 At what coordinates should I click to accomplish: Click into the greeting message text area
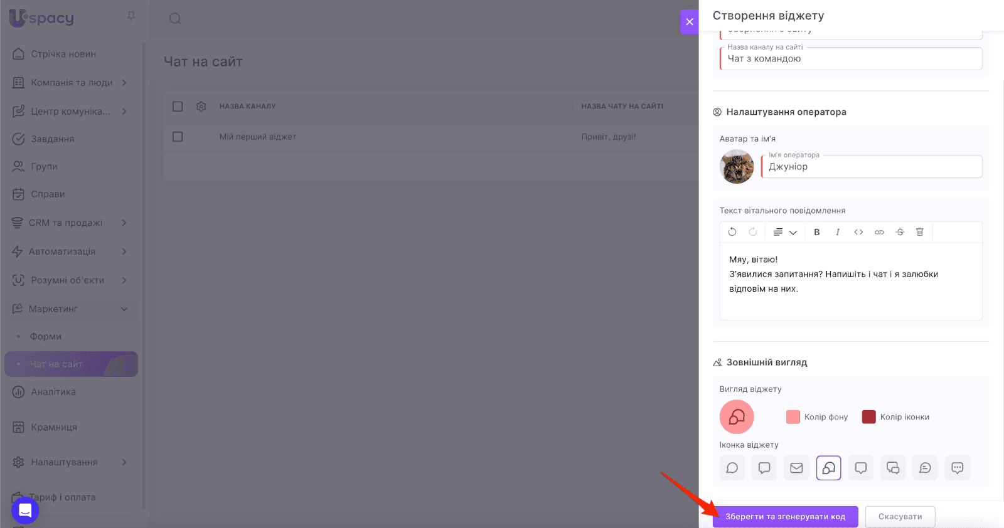click(x=851, y=281)
